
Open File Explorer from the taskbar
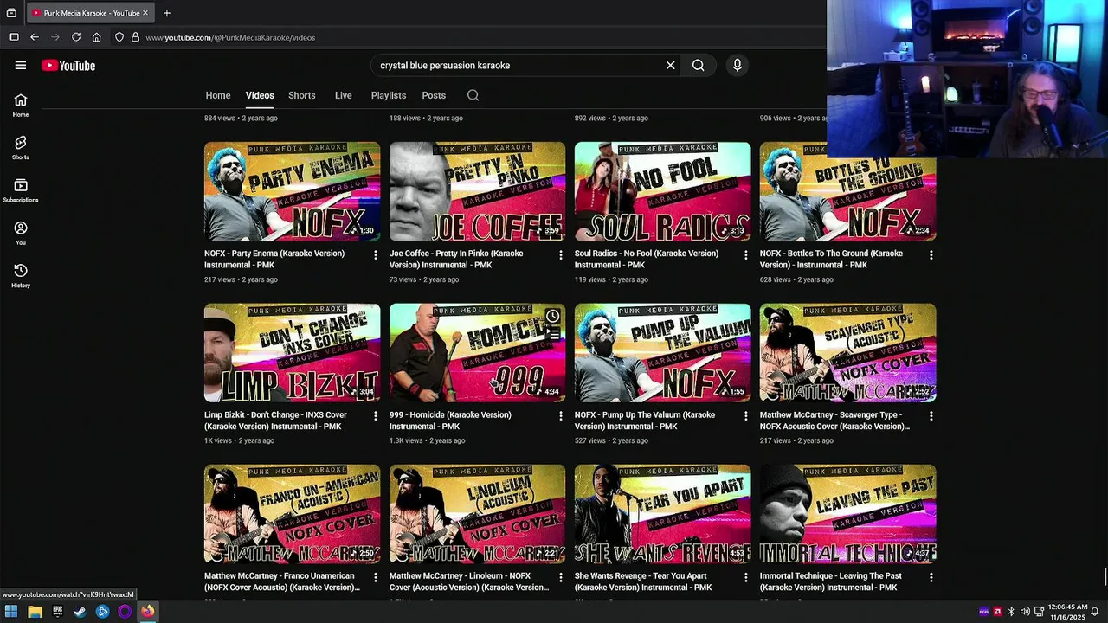[x=35, y=612]
